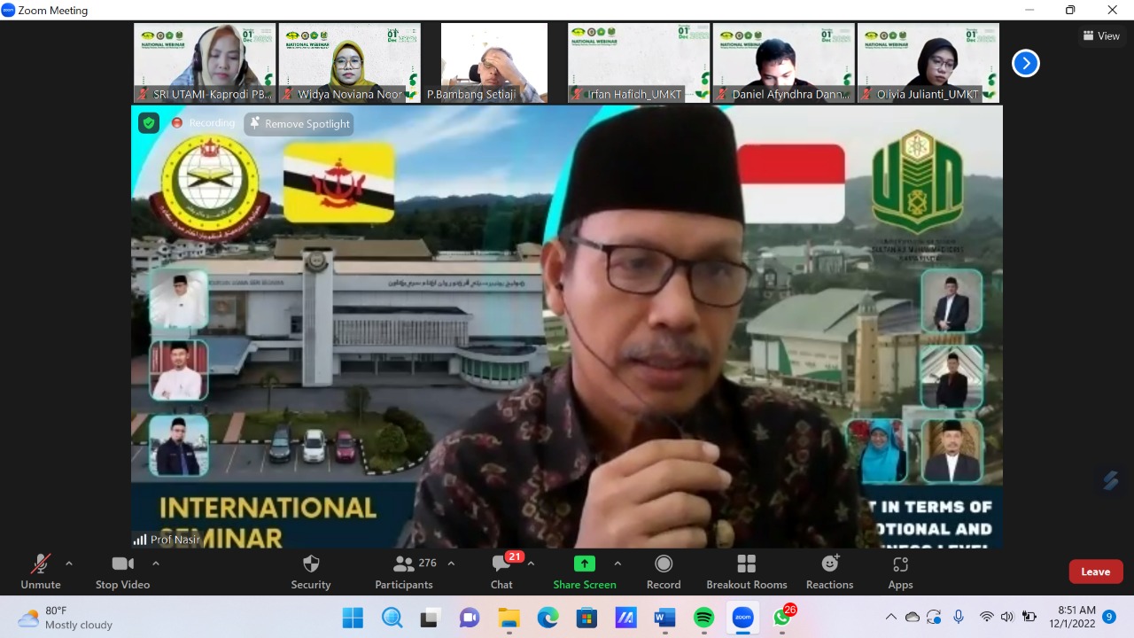The width and height of the screenshot is (1134, 638).
Task: Open Spotify from taskbar
Action: tap(703, 618)
